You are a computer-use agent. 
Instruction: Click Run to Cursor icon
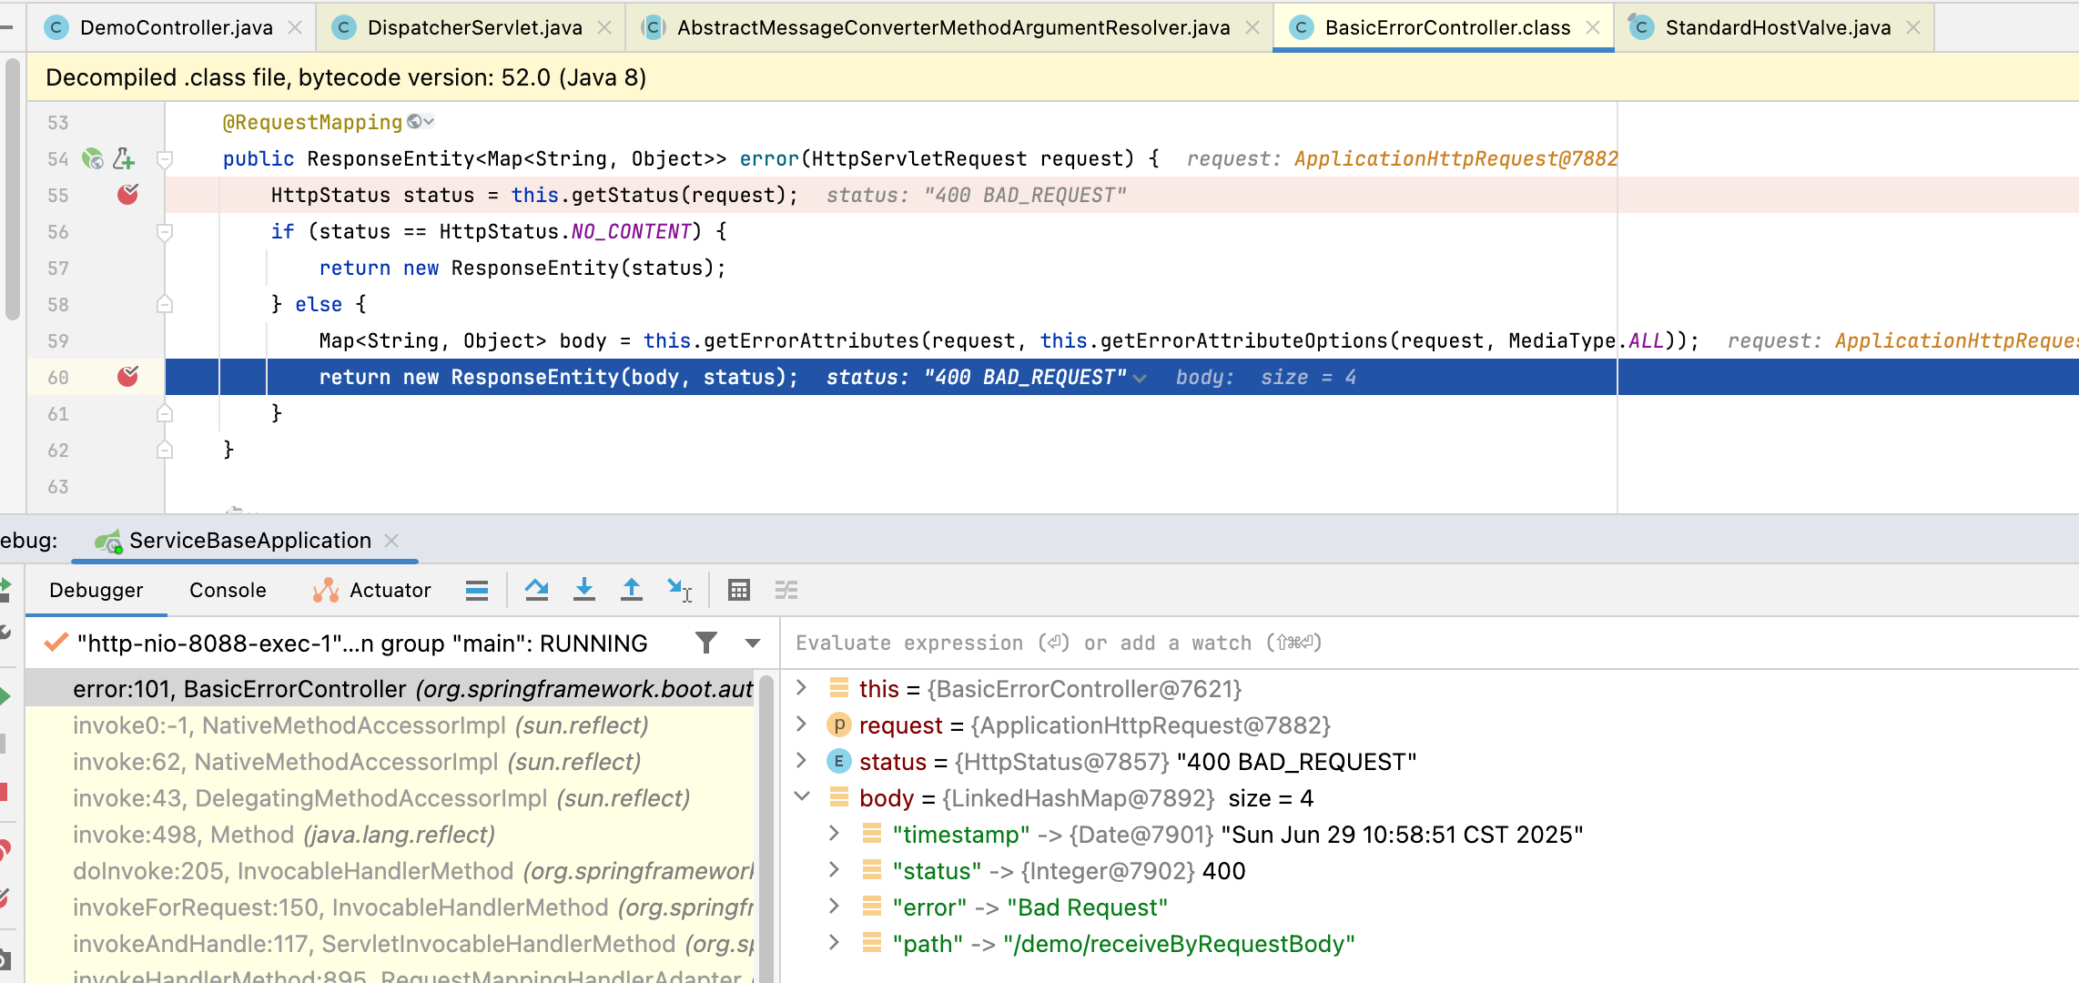tap(679, 591)
